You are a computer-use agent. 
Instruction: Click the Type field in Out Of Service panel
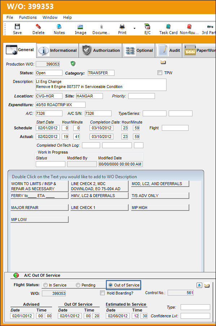click(x=195, y=307)
